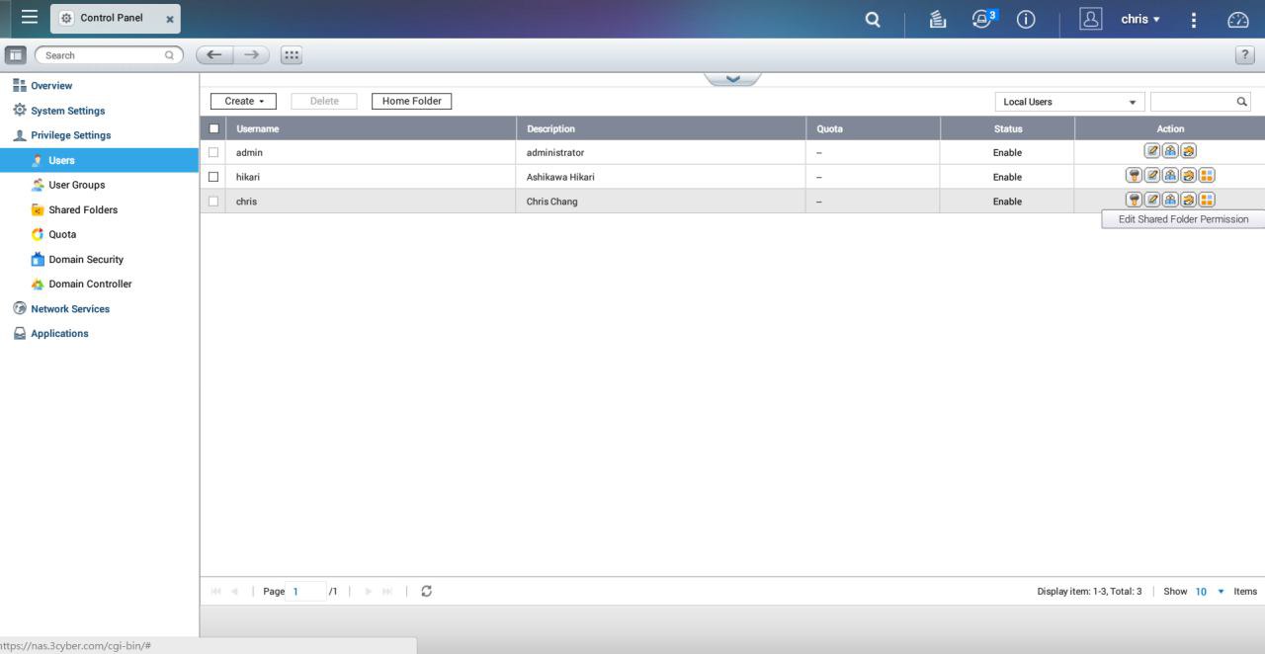Open Shared Folders in the sidebar

(82, 209)
